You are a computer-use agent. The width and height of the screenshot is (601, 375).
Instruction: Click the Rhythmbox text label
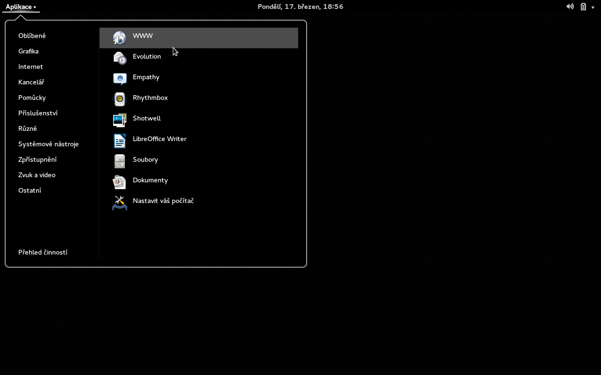(x=150, y=97)
